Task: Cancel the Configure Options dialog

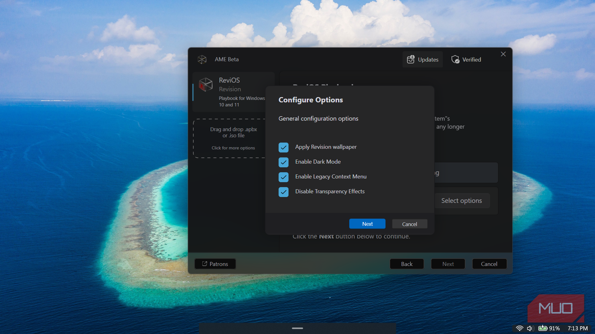Action: tap(410, 224)
